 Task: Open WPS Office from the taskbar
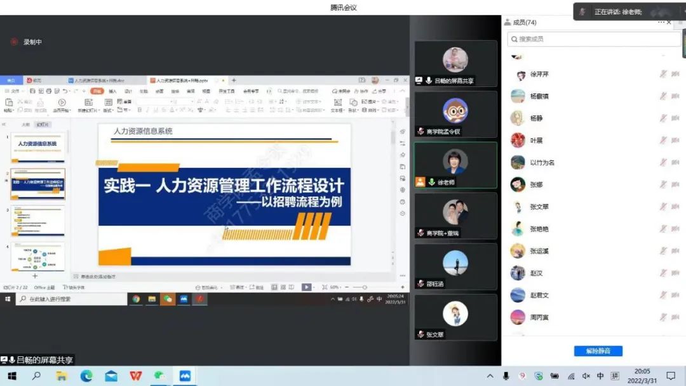coord(136,376)
